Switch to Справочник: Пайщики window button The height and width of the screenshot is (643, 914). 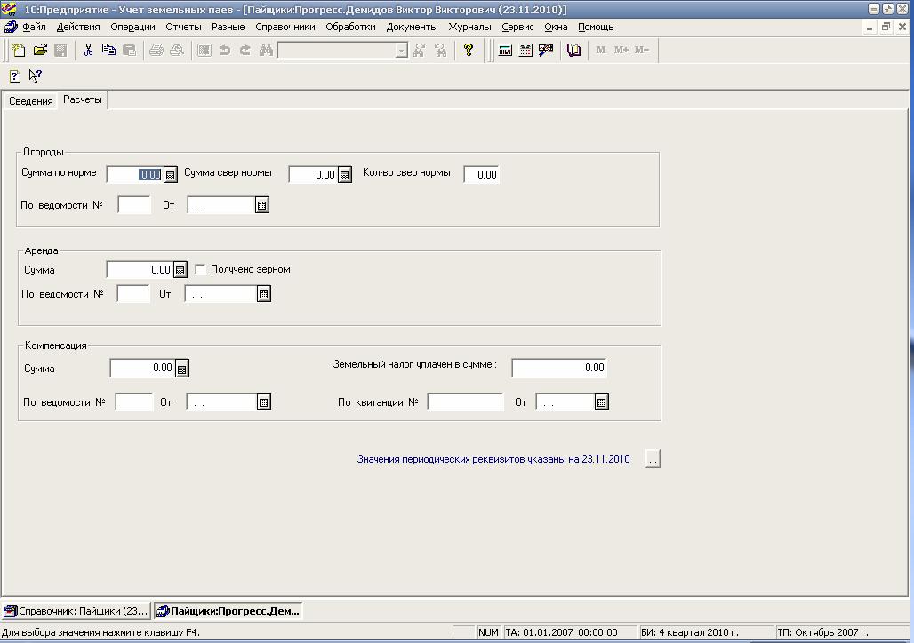click(76, 611)
